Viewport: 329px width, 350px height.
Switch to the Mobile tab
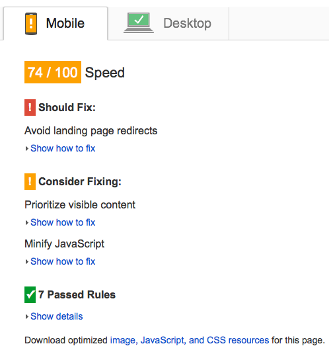point(55,23)
